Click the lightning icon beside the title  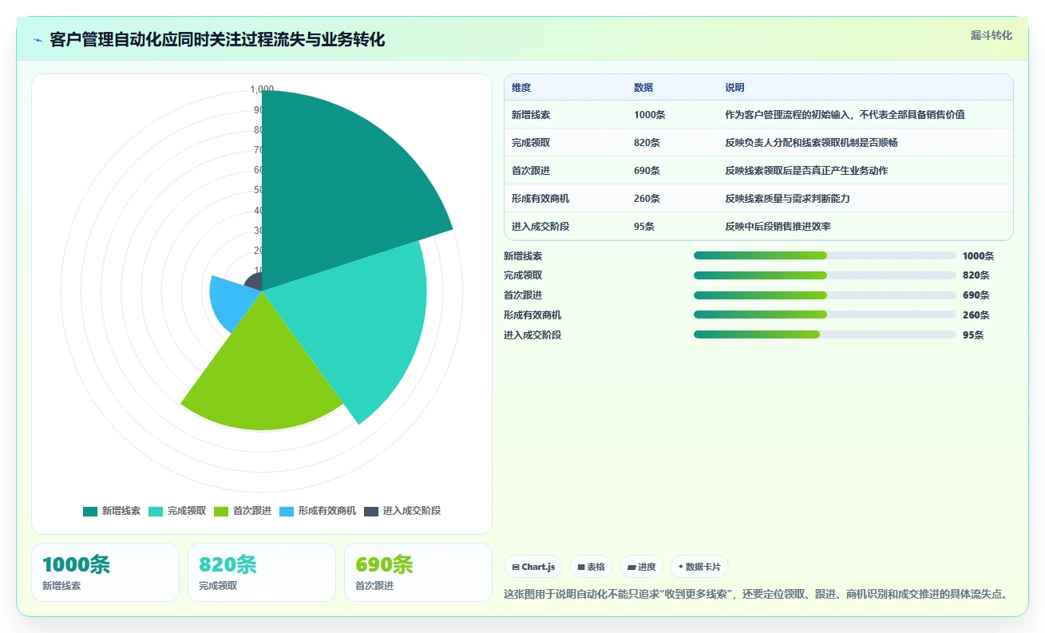point(38,39)
